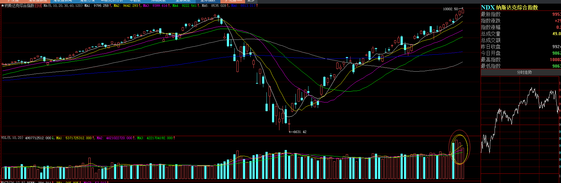
Task: Click the NDX 纳斯达克综合指数 title
Action: pos(509,7)
